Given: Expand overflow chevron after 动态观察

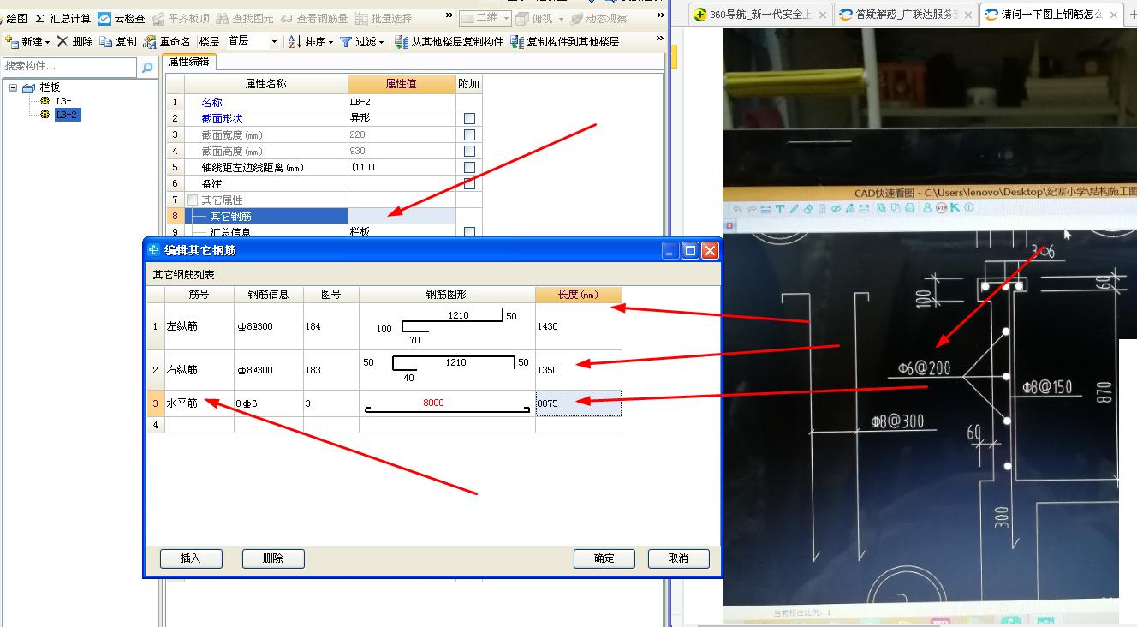Looking at the screenshot, I should [x=660, y=15].
